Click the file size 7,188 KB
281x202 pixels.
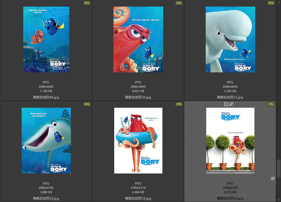pos(46,91)
